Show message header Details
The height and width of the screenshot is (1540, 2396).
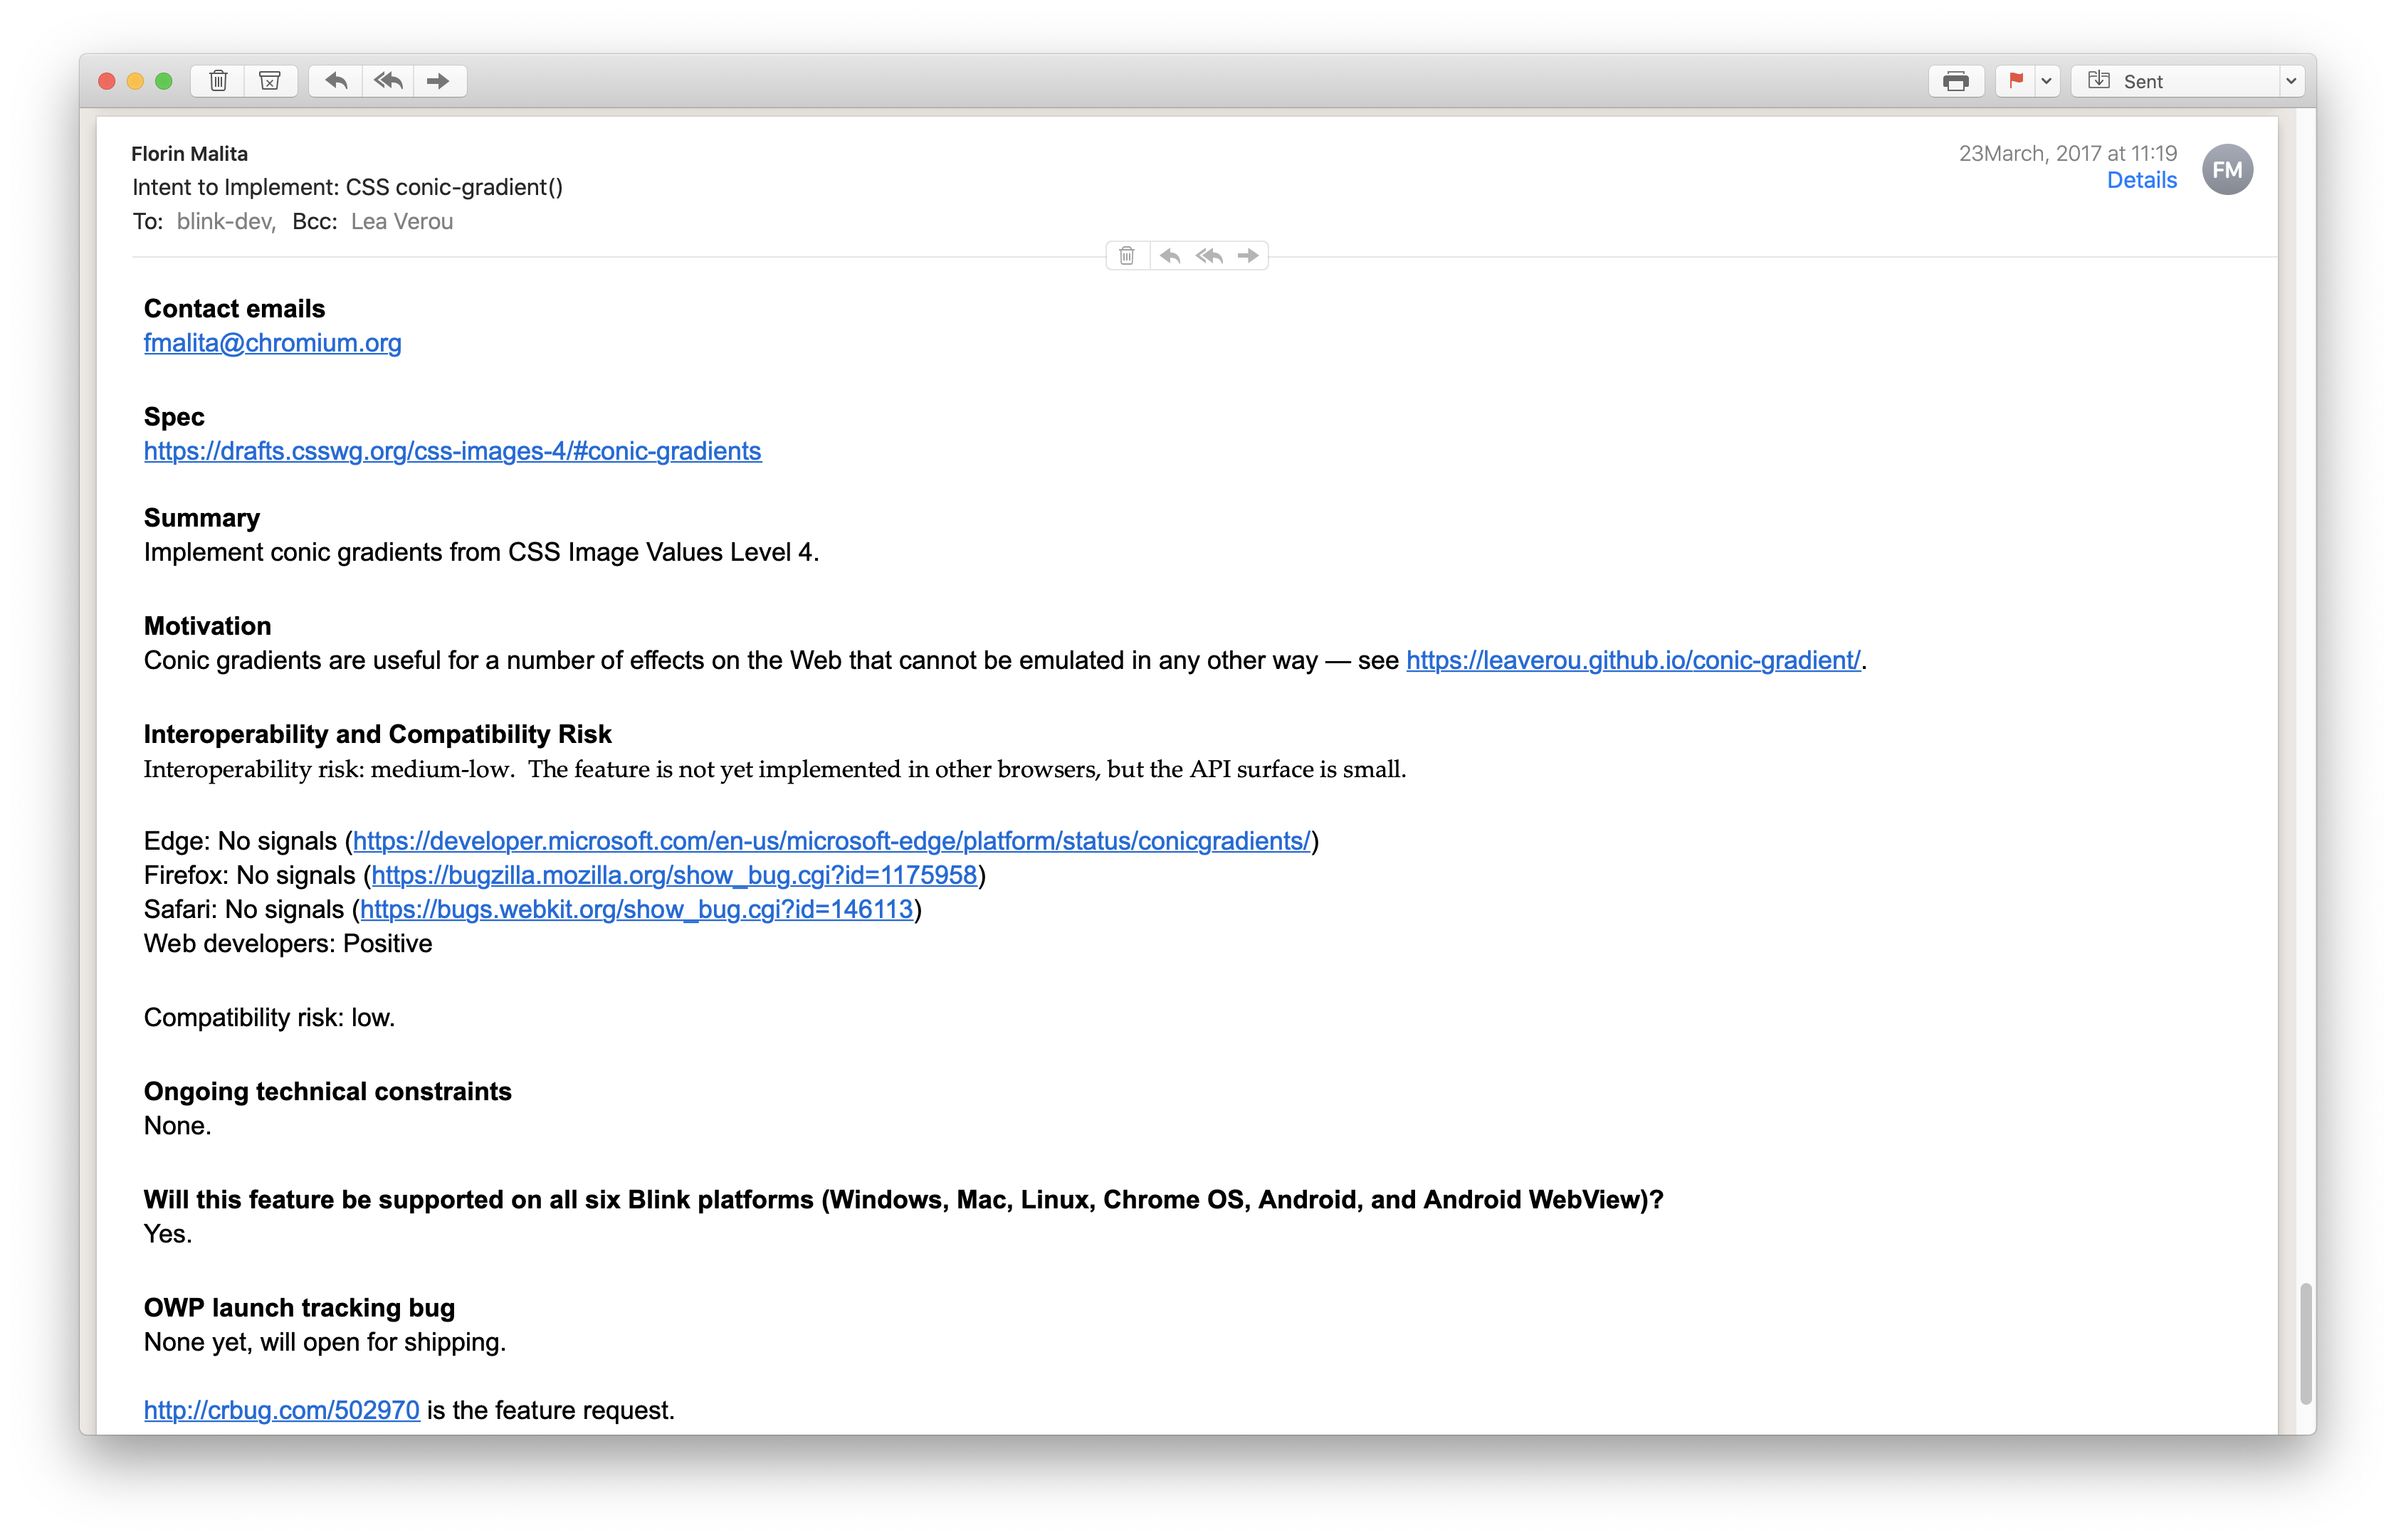click(2141, 180)
